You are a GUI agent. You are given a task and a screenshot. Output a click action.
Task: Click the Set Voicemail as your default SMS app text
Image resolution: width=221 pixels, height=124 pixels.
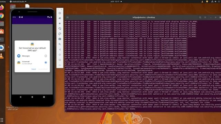click(32, 49)
